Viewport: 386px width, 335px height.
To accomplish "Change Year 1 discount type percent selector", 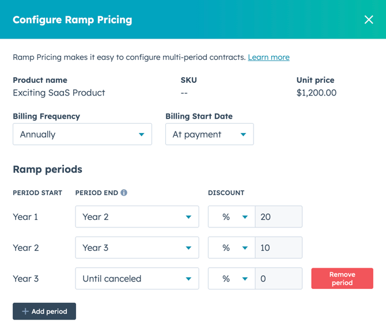I will click(232, 216).
